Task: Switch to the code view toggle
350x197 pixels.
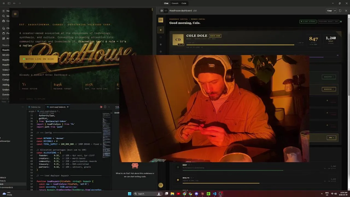Action: [166, 11]
